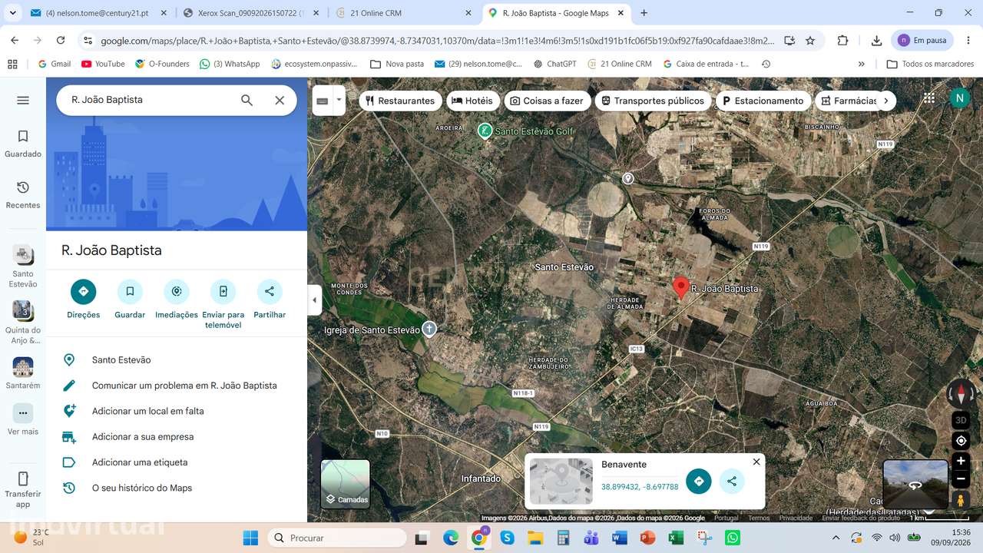
Task: Click the Santo Estevão location row
Action: tap(177, 359)
